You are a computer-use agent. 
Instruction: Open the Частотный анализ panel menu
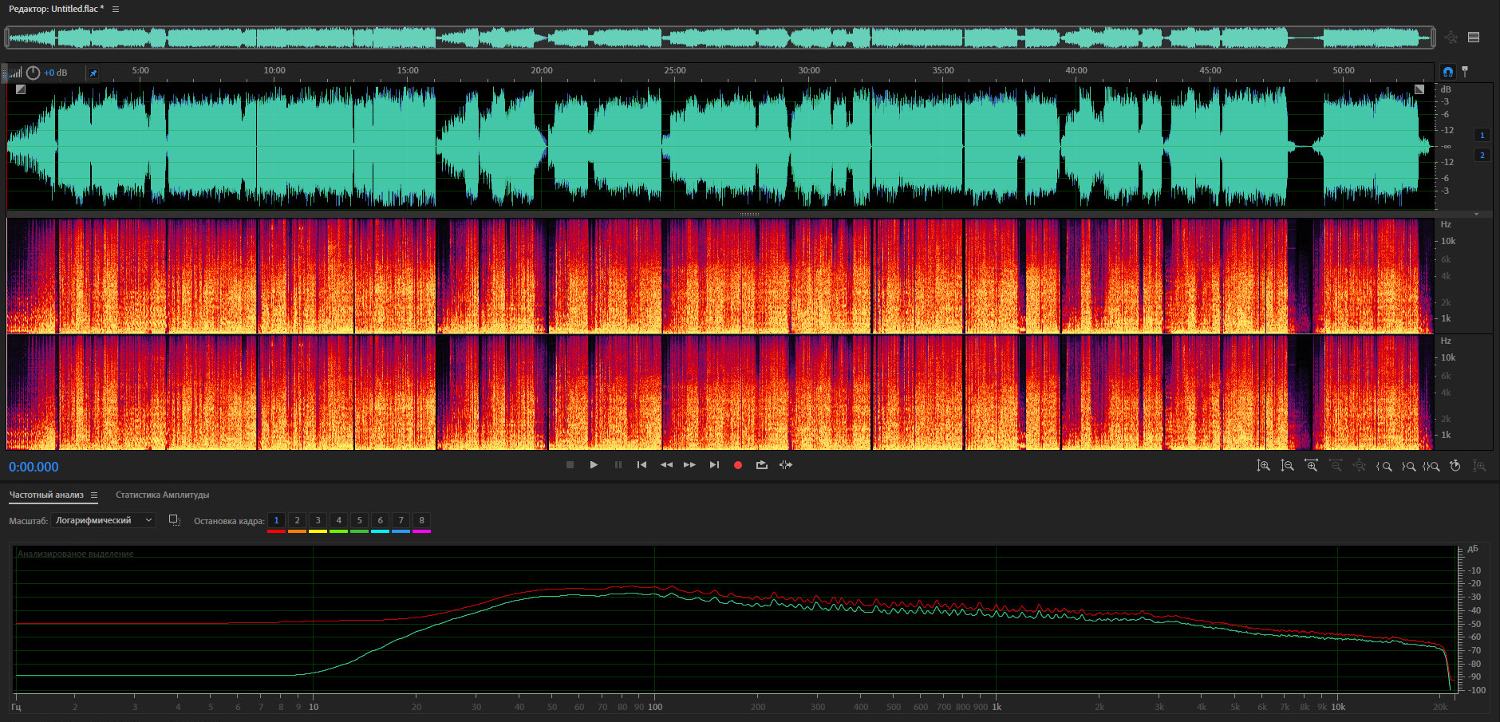[94, 495]
